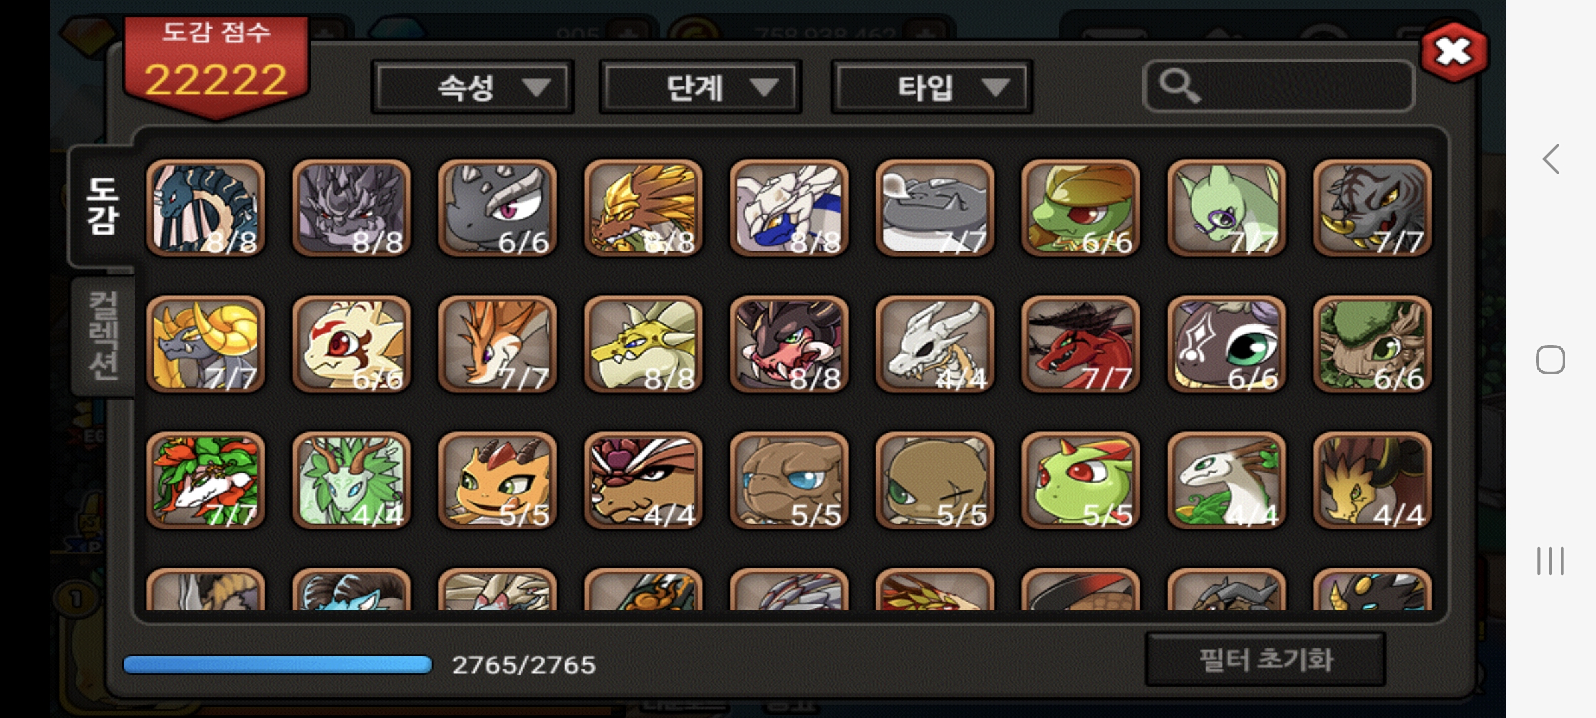
Task: Select the green leafy antlered dragon
Action: [x=351, y=481]
